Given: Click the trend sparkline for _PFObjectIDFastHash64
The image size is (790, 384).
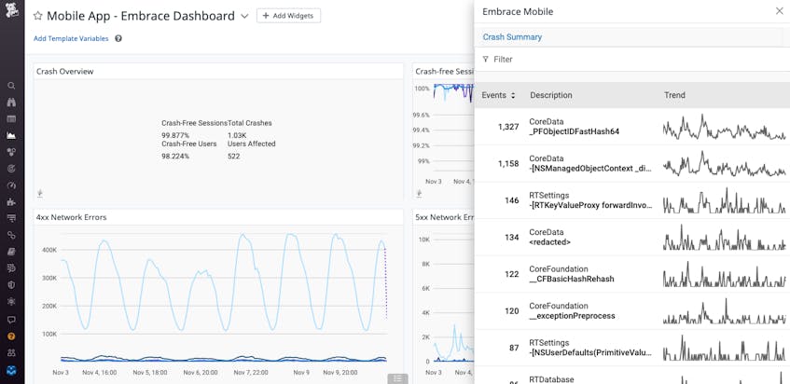Looking at the screenshot, I should (724, 127).
